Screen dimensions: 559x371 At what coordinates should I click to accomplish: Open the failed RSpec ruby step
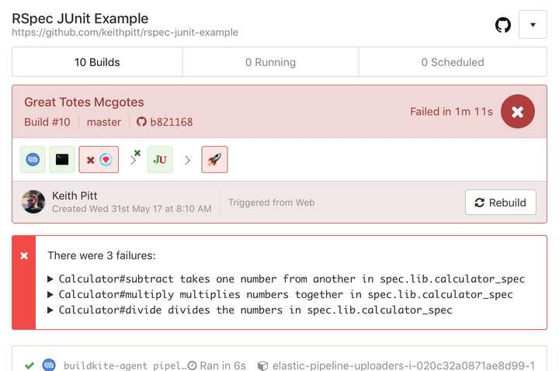(x=99, y=160)
